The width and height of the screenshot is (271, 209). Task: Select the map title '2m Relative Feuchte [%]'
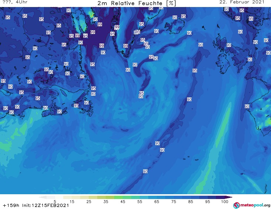coord(137,3)
